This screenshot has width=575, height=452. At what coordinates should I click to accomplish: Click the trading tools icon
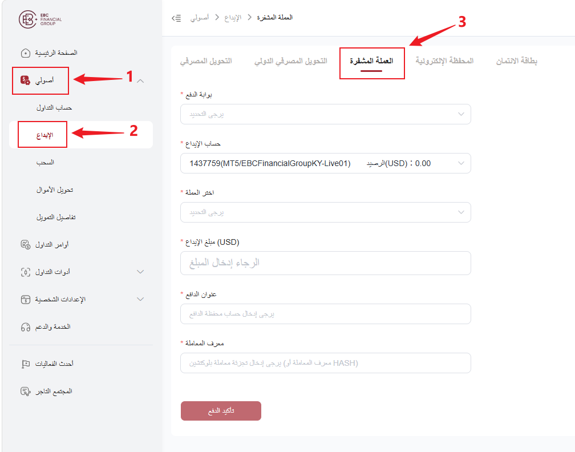click(x=25, y=272)
